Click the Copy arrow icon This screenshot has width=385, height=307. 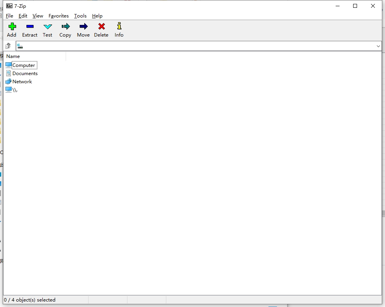pos(66,26)
